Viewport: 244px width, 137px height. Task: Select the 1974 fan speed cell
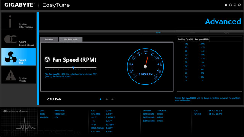[x=202, y=48]
